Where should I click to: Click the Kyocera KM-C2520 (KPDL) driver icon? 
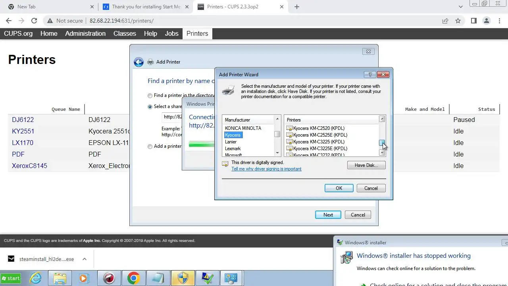[289, 128]
